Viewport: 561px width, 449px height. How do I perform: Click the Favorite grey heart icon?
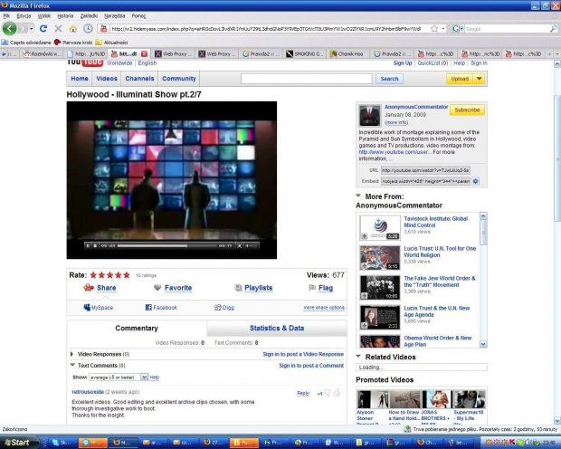point(157,288)
